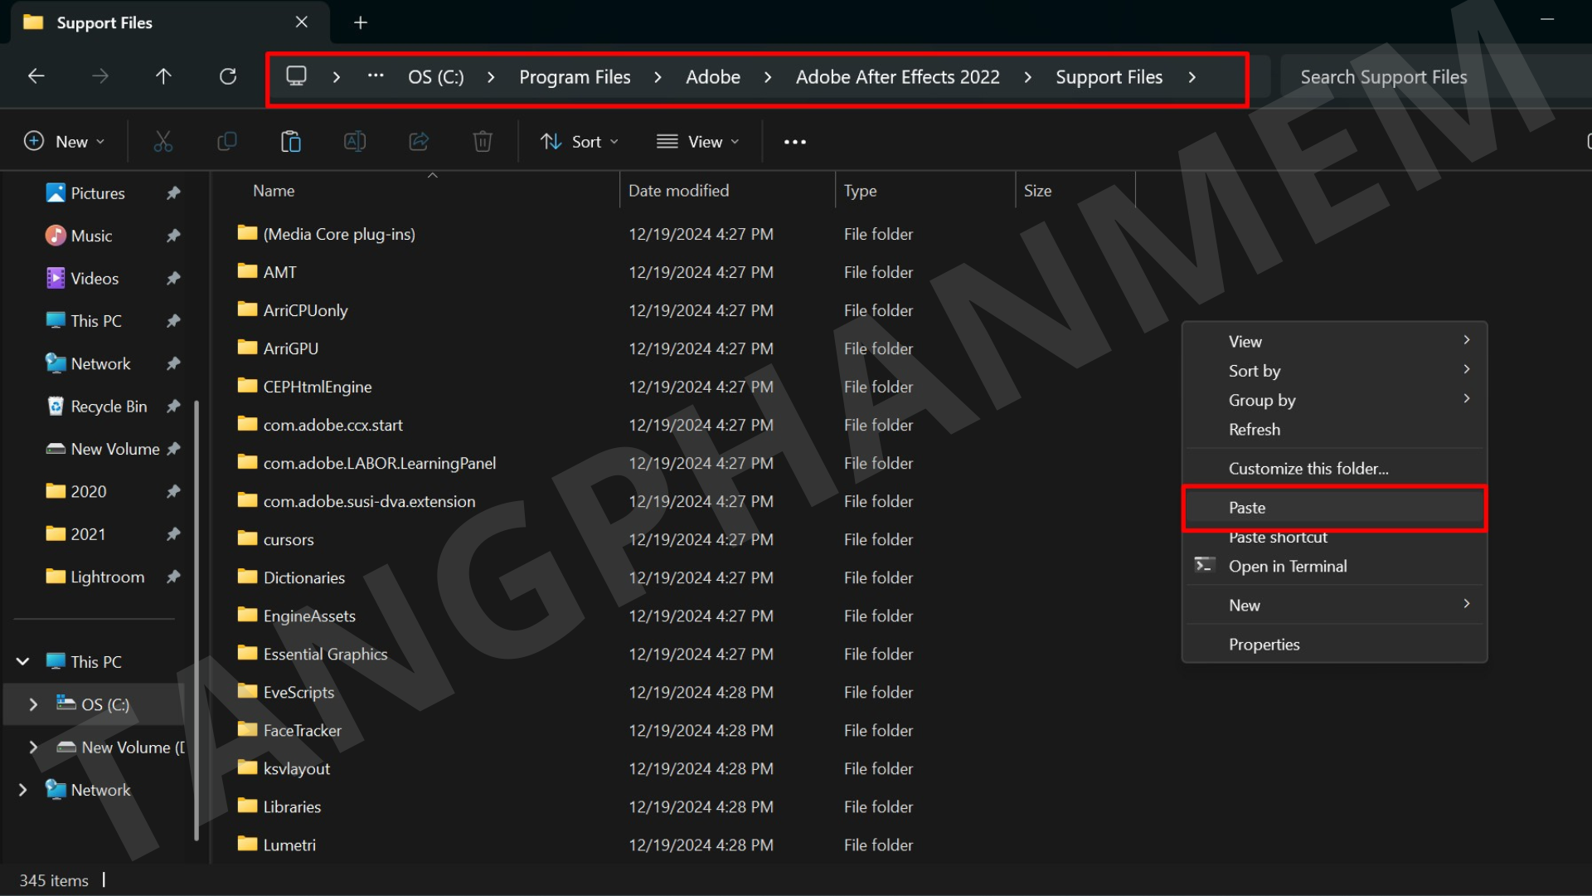The width and height of the screenshot is (1592, 896).
Task: Toggle the pin next to Recycle Bin
Action: (x=173, y=407)
